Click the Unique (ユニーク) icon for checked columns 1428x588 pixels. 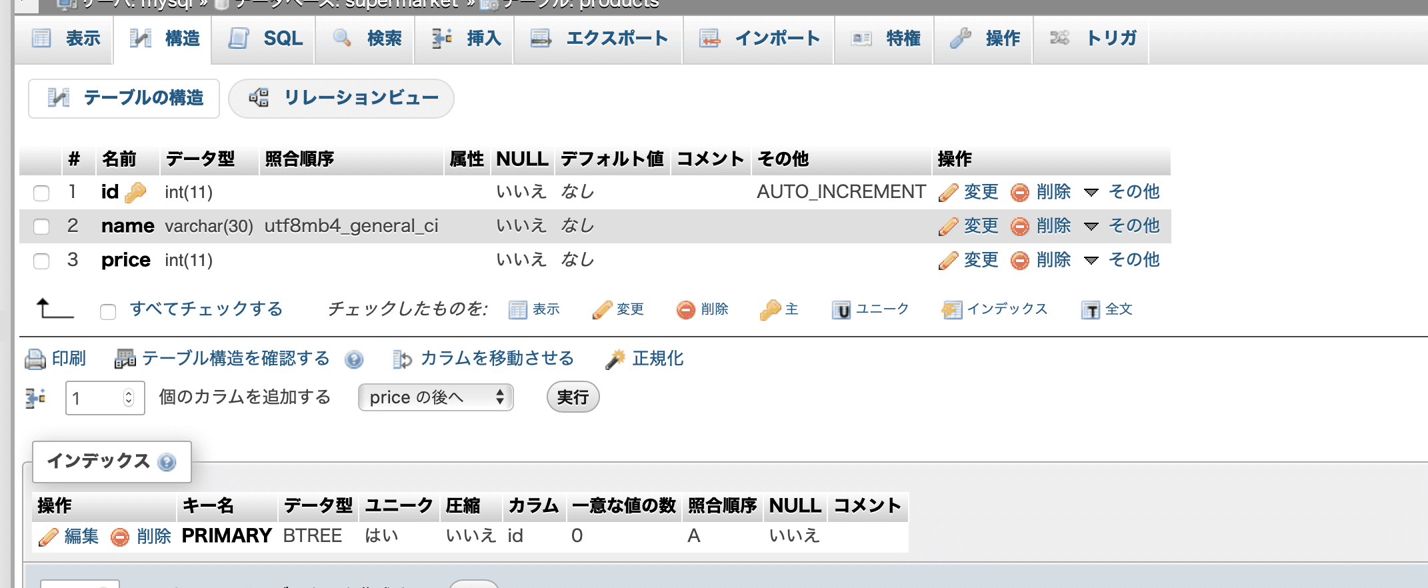coord(841,310)
